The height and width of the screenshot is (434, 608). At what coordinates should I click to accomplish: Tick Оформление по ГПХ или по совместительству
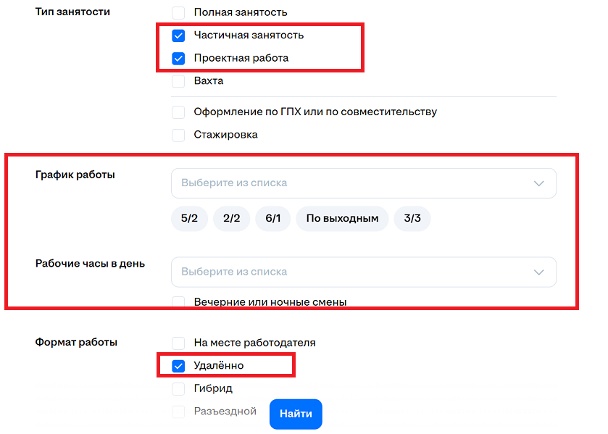[178, 112]
